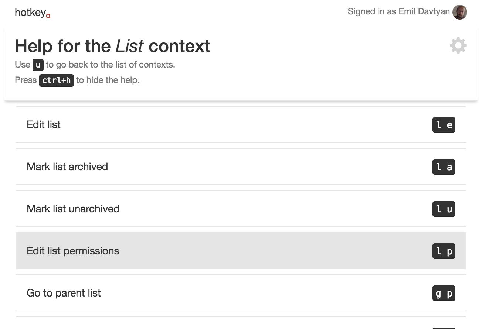
Task: Select the Mark list archived row
Action: 222,167
